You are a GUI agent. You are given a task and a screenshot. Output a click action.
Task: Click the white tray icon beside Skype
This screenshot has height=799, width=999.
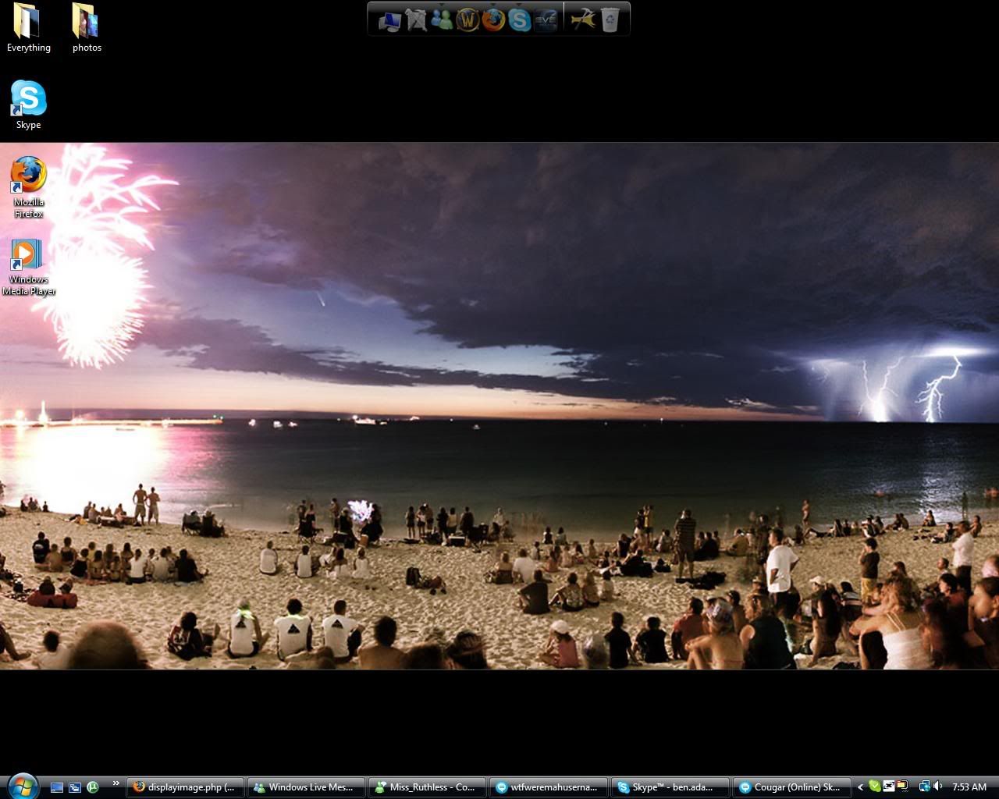pyautogui.click(x=888, y=787)
